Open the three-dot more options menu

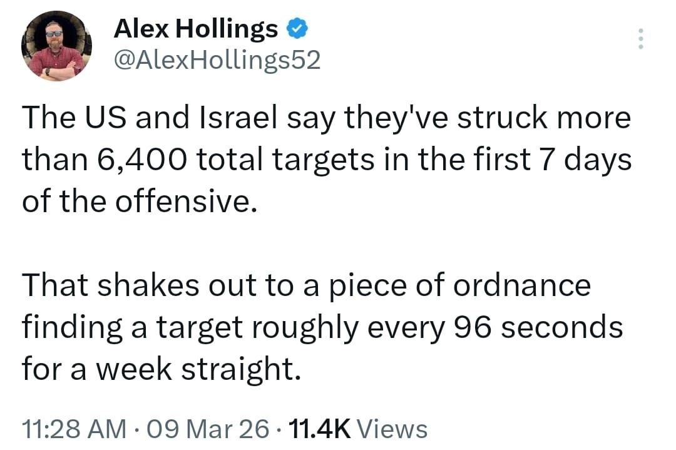point(640,39)
